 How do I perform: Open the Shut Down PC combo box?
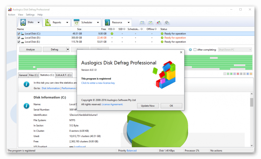pos(235,50)
